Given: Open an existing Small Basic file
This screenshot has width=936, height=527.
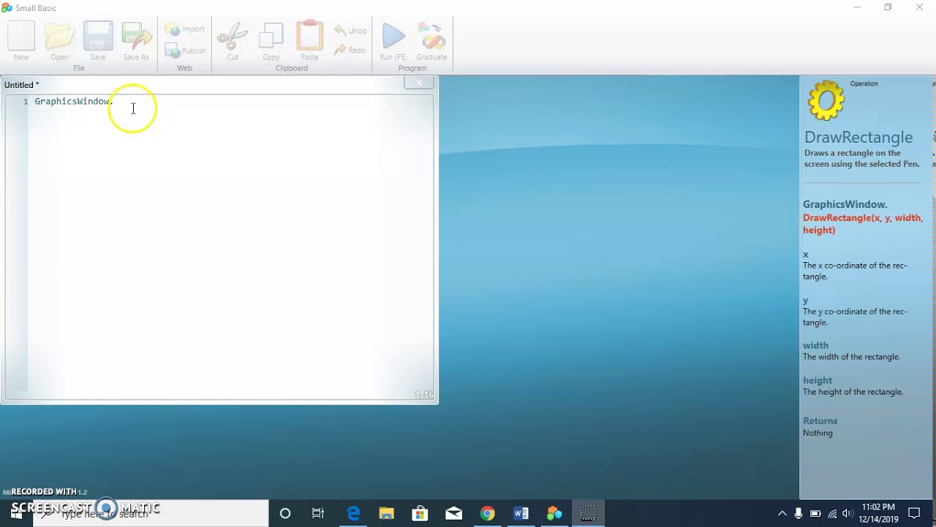Looking at the screenshot, I should 59,41.
